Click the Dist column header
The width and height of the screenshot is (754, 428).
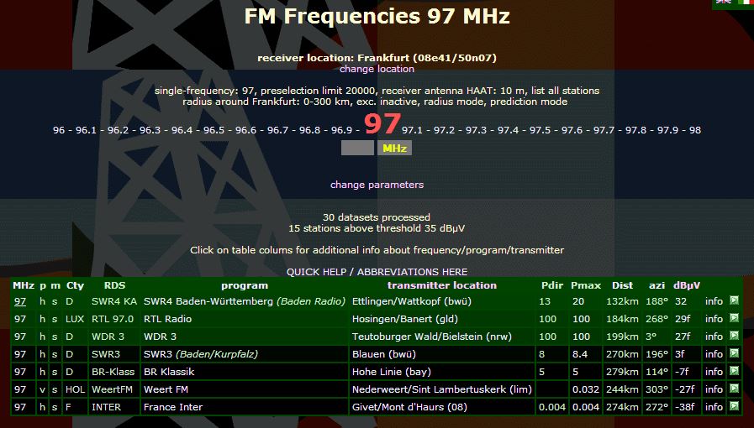(622, 285)
